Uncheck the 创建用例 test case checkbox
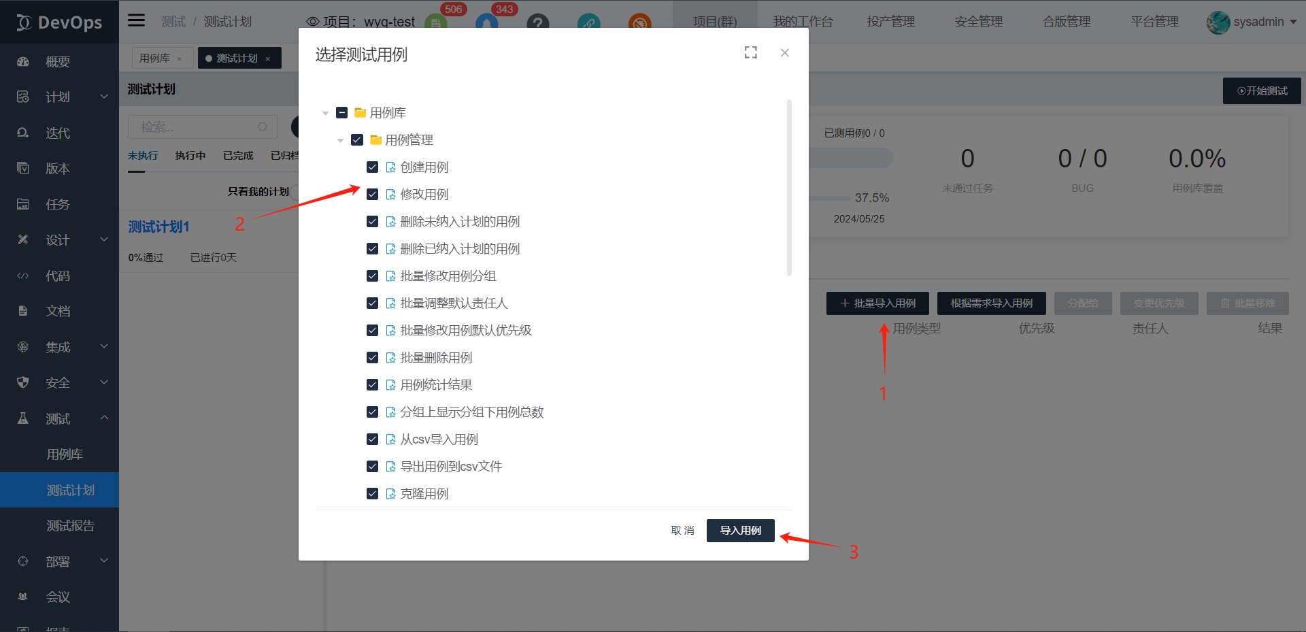The height and width of the screenshot is (632, 1306). (x=372, y=167)
